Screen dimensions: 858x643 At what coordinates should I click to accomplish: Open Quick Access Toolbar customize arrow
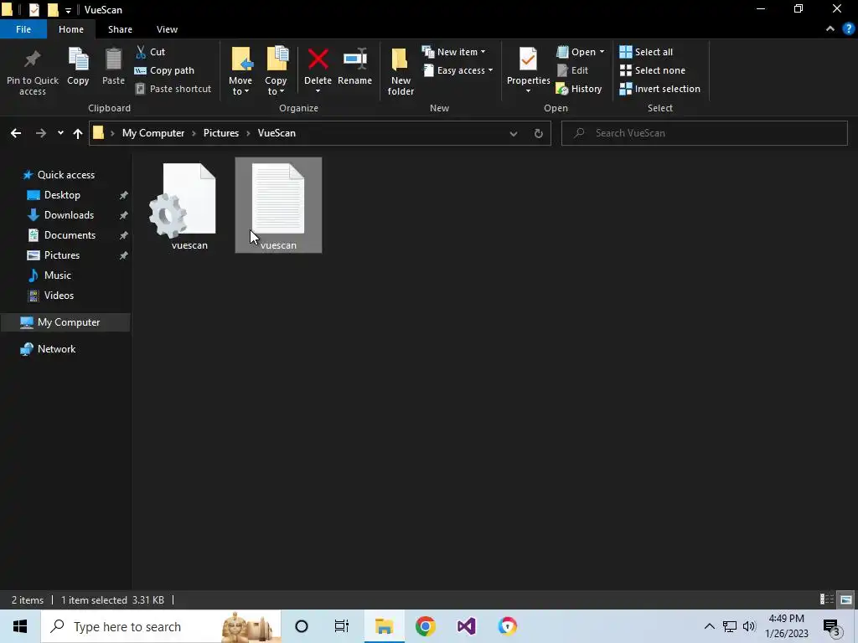[68, 10]
